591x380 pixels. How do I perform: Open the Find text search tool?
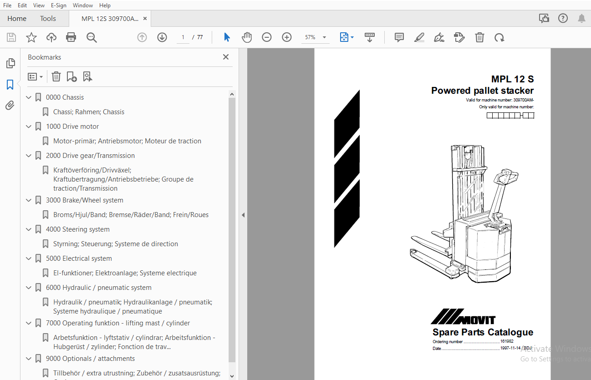coord(92,37)
